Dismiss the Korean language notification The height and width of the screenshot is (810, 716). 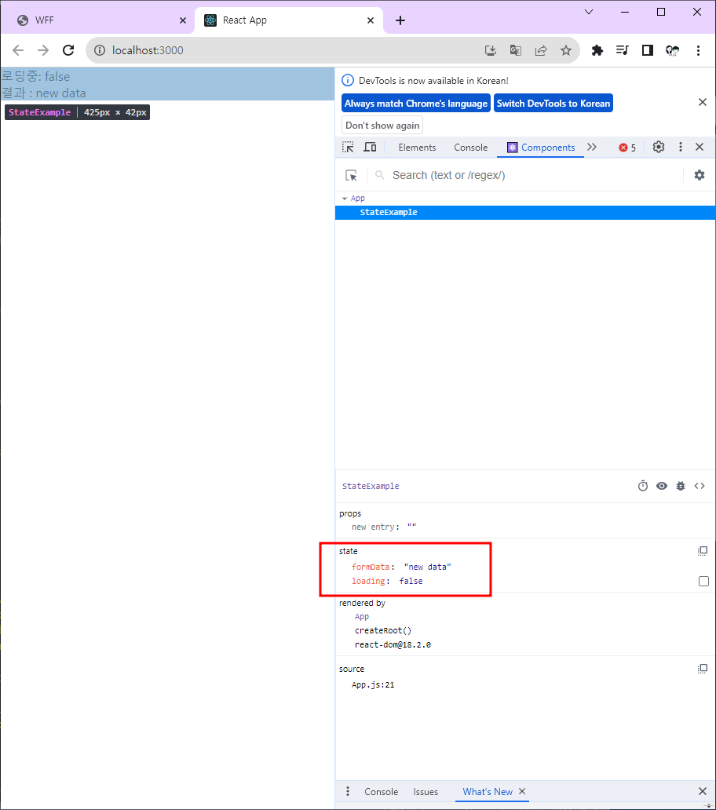coord(703,102)
